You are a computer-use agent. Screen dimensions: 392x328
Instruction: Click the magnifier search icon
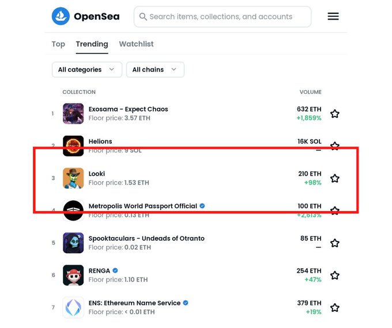(x=143, y=17)
